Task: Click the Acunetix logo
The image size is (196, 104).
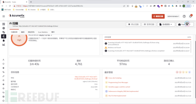Action: pyautogui.click(x=17, y=16)
